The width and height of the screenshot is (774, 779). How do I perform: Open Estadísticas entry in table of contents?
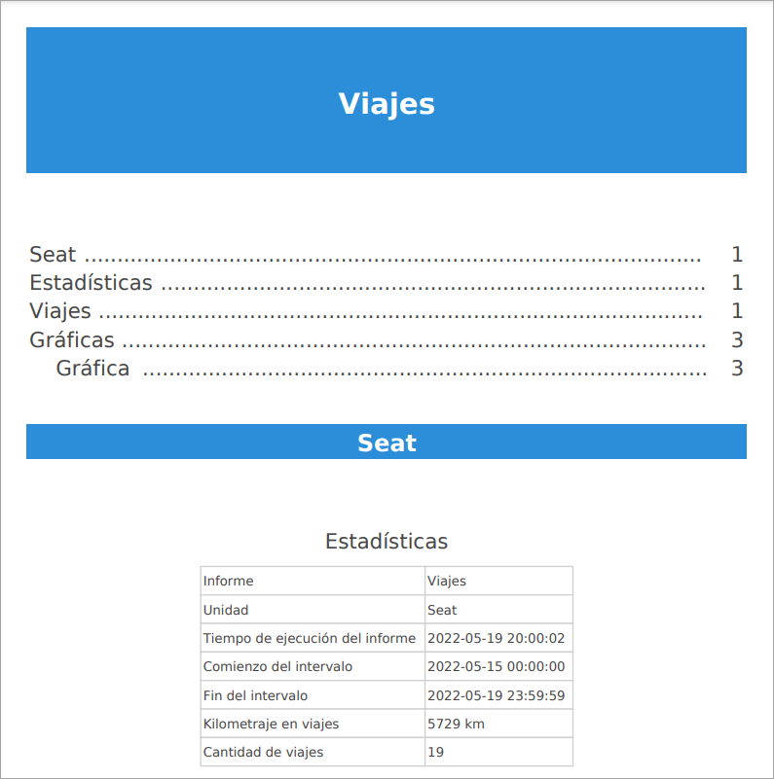pyautogui.click(x=91, y=283)
